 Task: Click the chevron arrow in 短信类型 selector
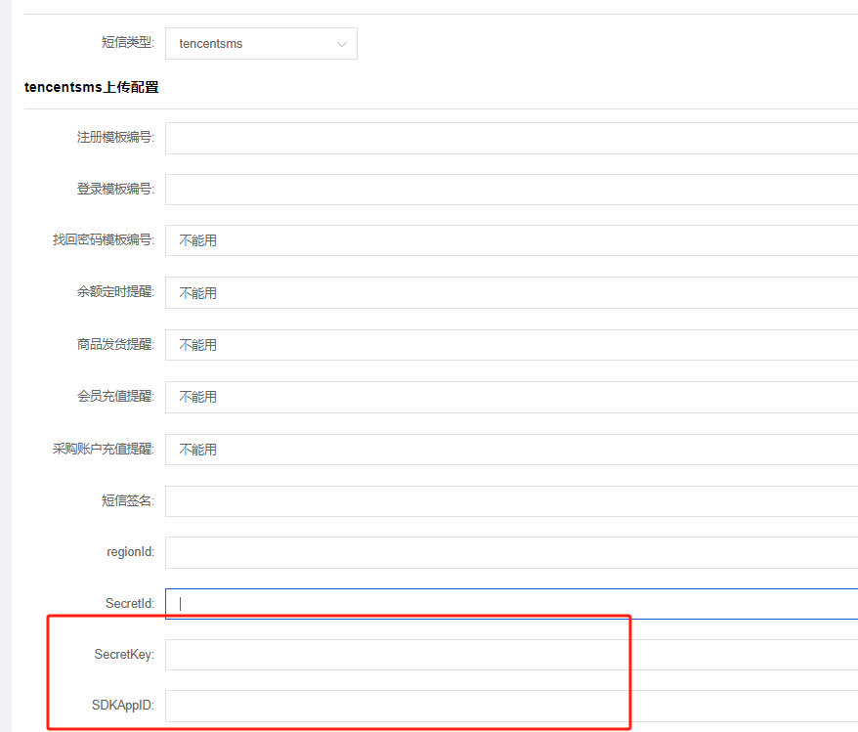(341, 44)
